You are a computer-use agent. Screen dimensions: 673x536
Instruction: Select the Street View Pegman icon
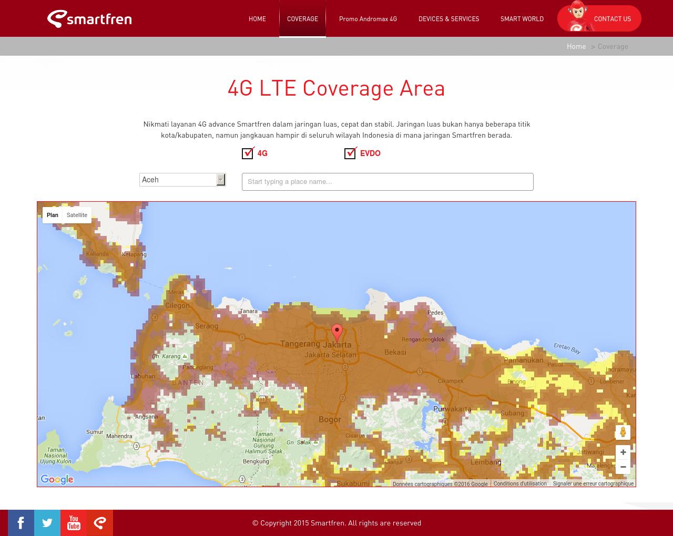pyautogui.click(x=623, y=432)
